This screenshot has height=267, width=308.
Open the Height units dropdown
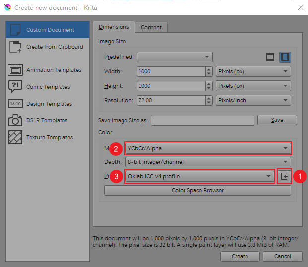click(x=253, y=86)
